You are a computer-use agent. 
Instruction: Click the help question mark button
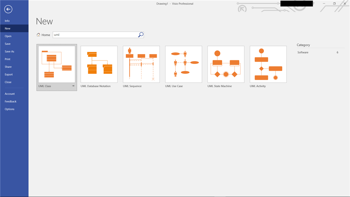[314, 3]
